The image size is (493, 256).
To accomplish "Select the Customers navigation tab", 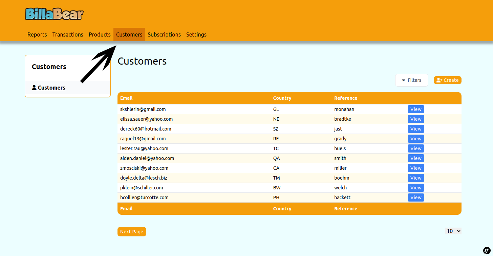I will 129,34.
